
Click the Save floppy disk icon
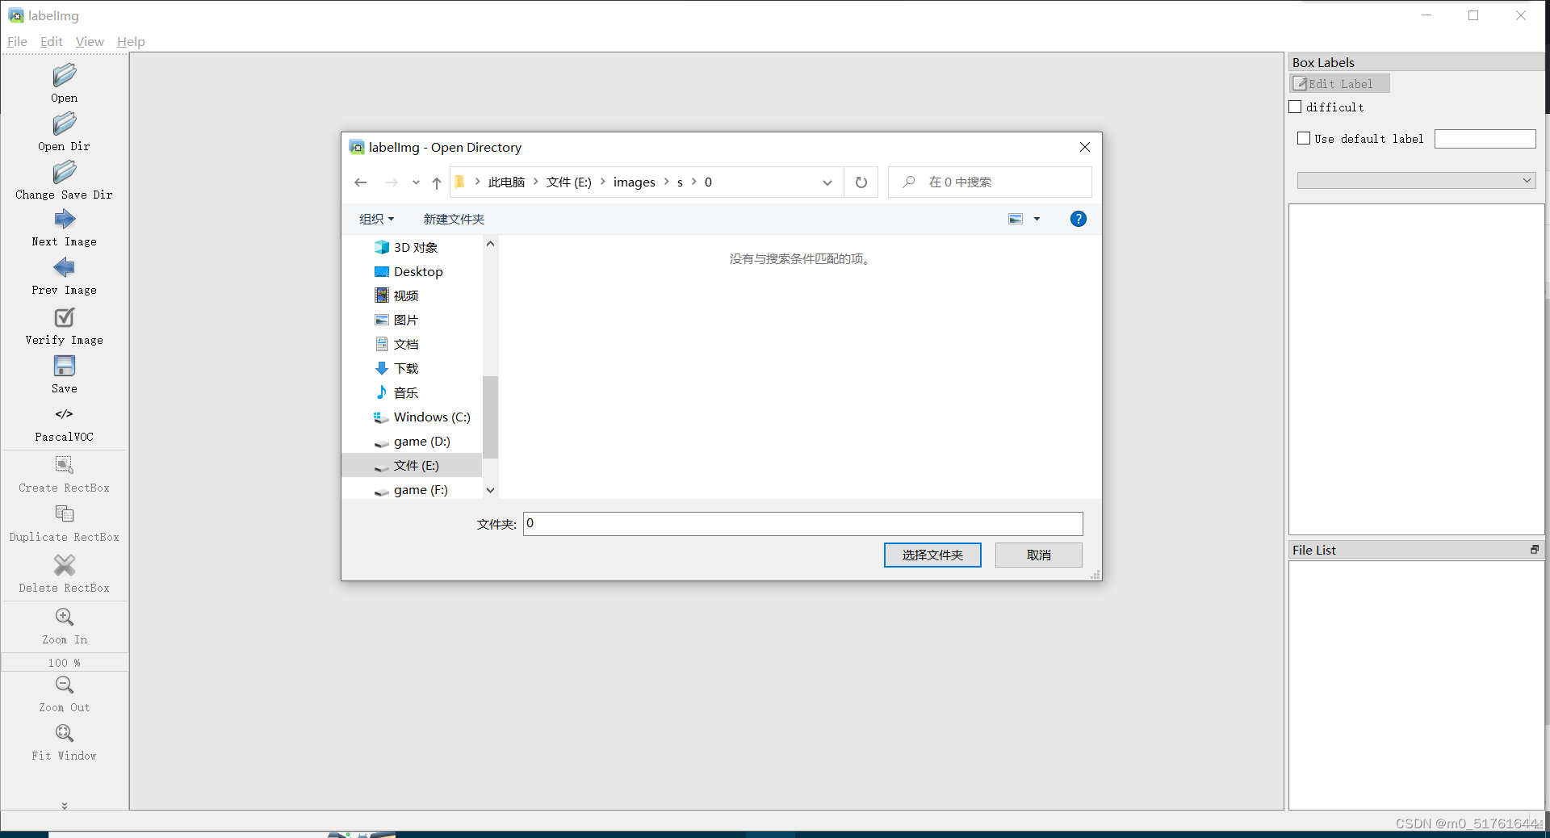click(x=65, y=366)
